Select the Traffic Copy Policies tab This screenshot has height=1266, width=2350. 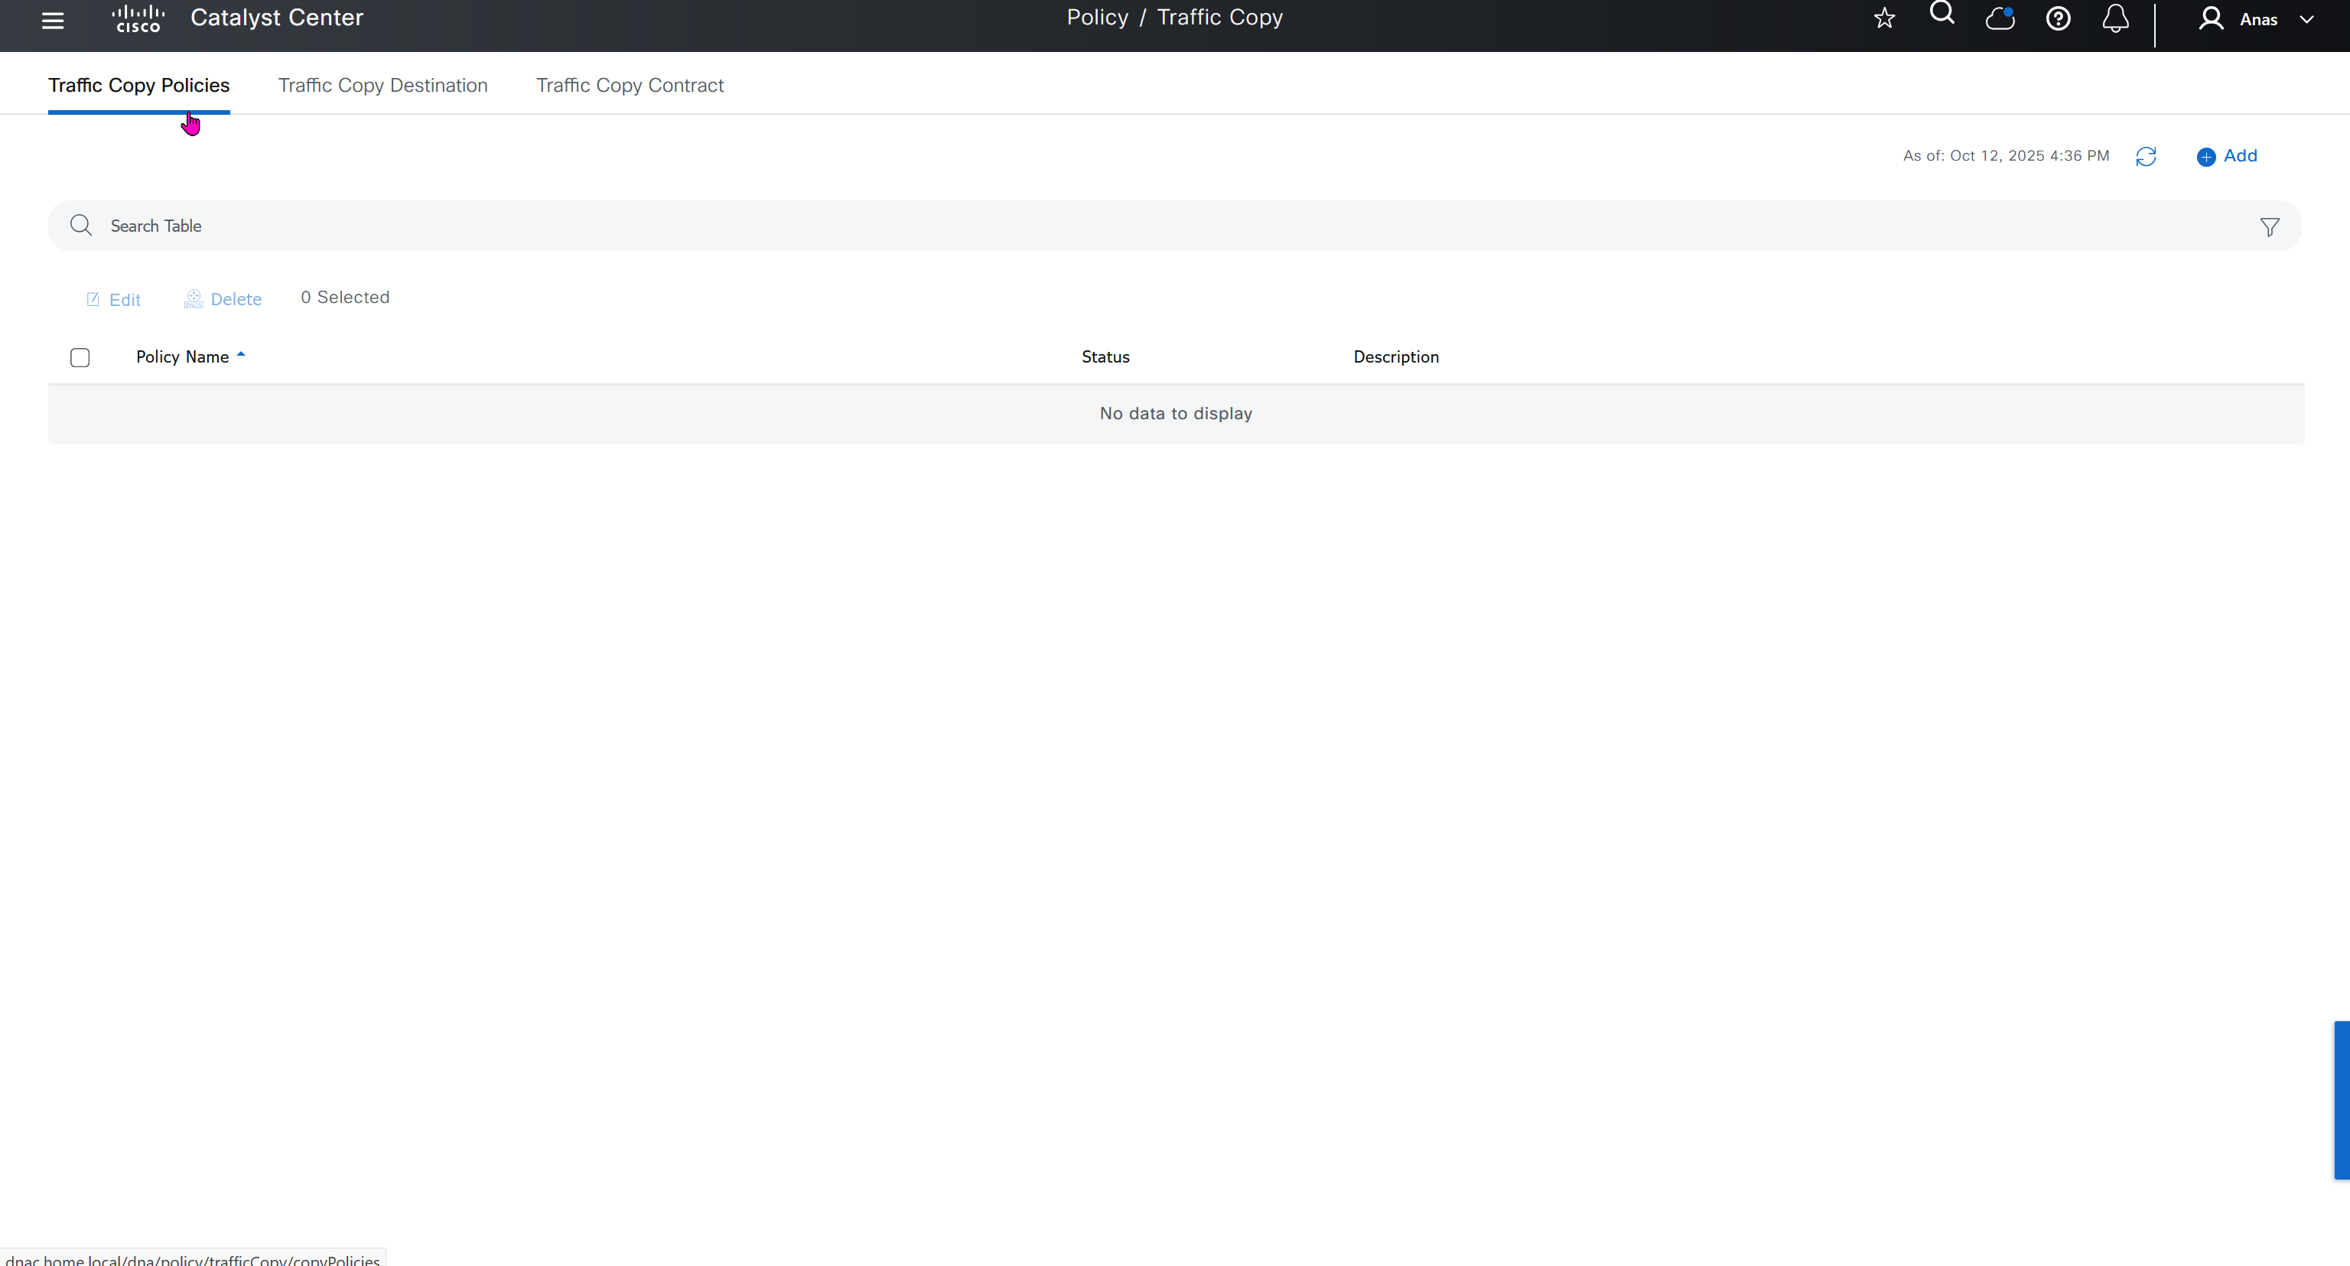[x=138, y=85]
